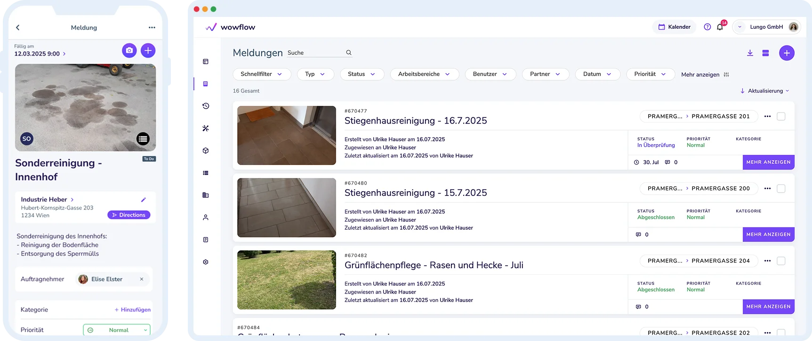Click the help question mark icon
The image size is (812, 341).
pos(707,27)
